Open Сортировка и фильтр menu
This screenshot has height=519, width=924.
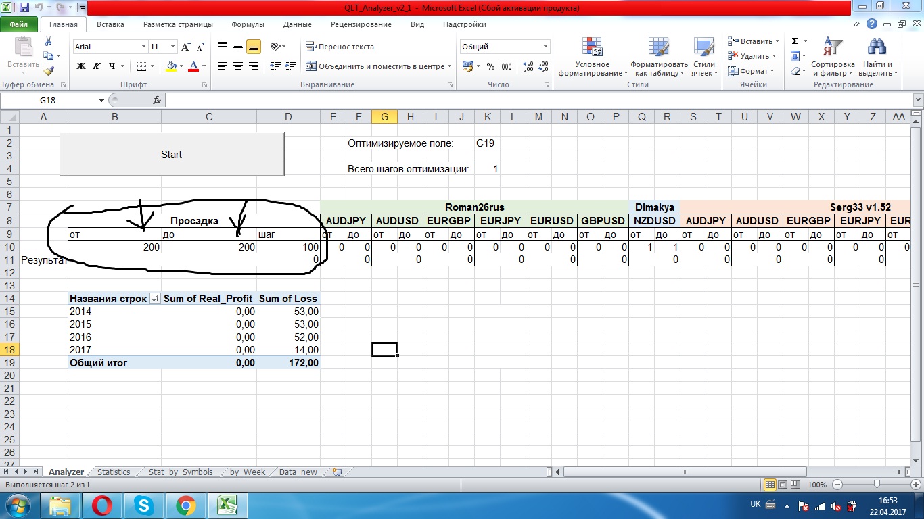pos(833,57)
